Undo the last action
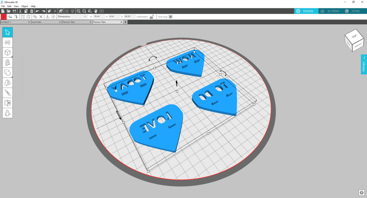 coord(38,11)
